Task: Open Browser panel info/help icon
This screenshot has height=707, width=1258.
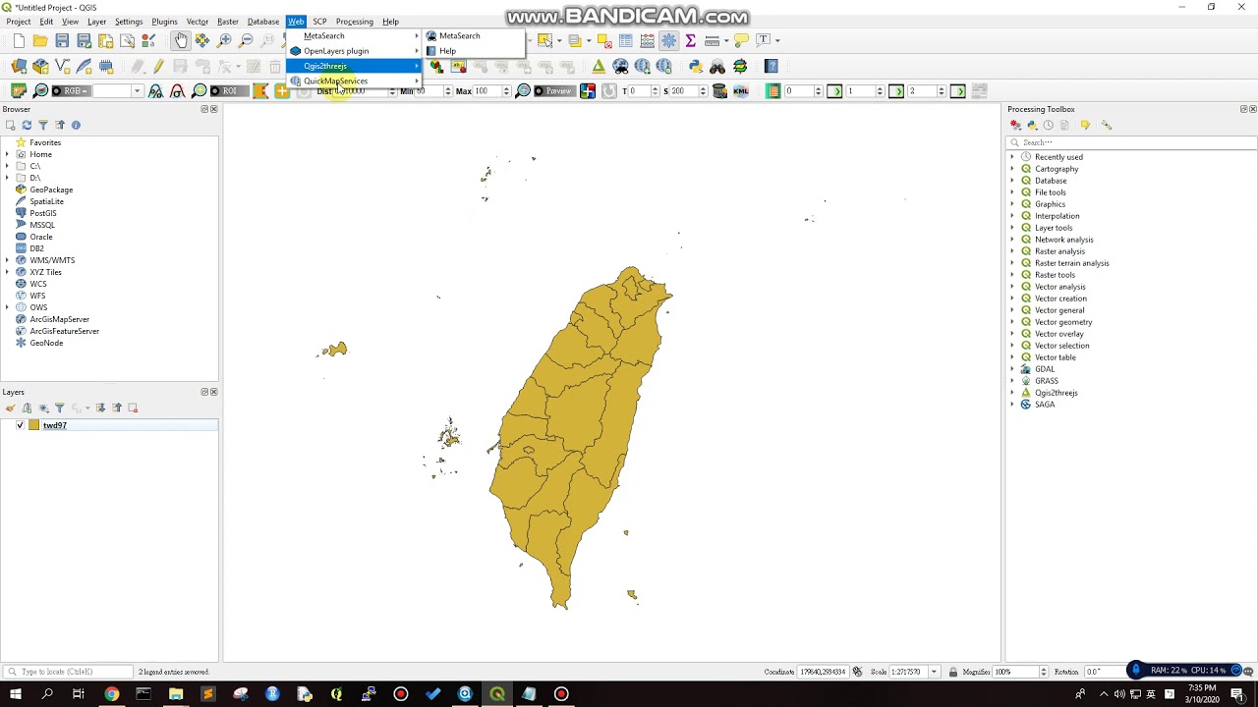Action: [x=76, y=125]
